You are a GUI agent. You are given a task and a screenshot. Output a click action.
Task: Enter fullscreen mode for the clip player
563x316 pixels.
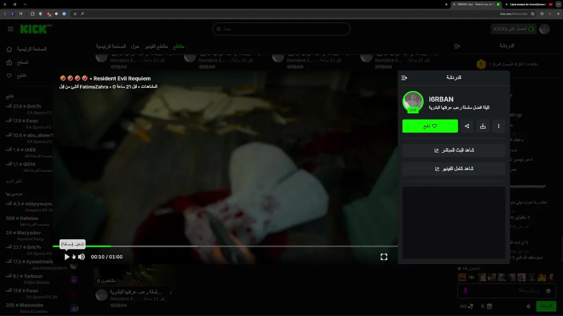pyautogui.click(x=384, y=257)
